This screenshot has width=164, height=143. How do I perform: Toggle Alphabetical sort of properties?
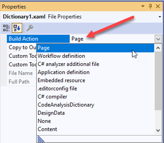tap(17, 28)
